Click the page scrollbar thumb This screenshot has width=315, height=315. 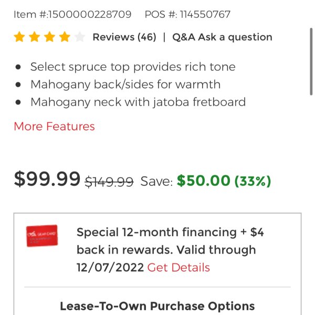[311, 62]
